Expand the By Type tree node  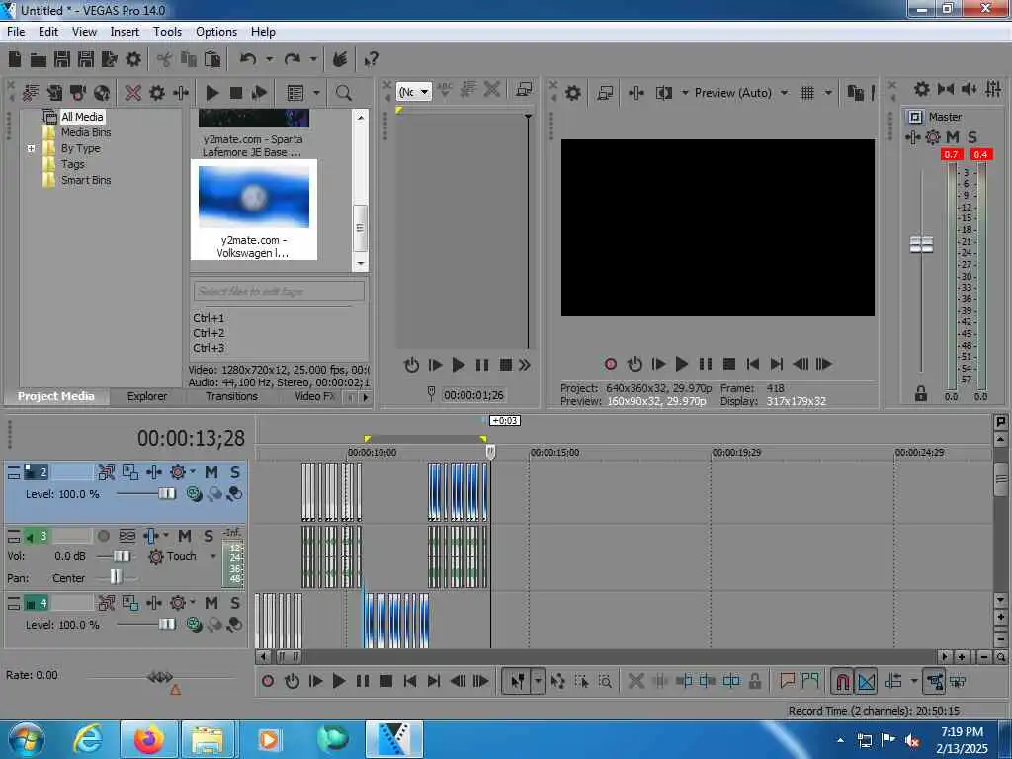point(31,148)
